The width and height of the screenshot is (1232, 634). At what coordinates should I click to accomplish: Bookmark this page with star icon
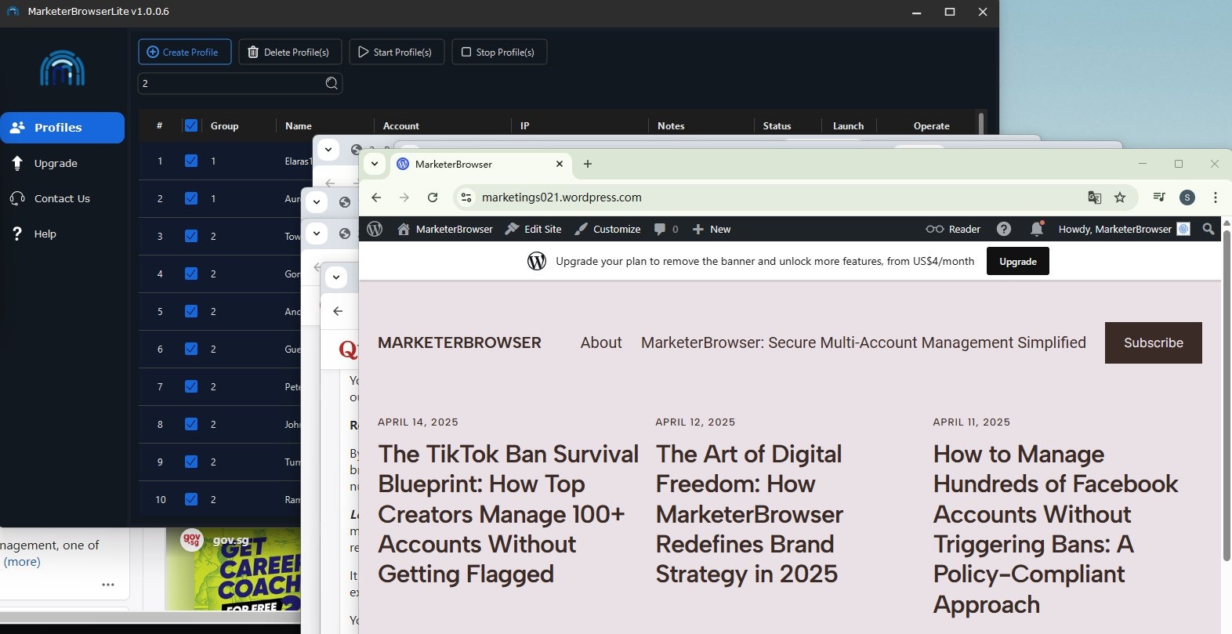[x=1120, y=197]
